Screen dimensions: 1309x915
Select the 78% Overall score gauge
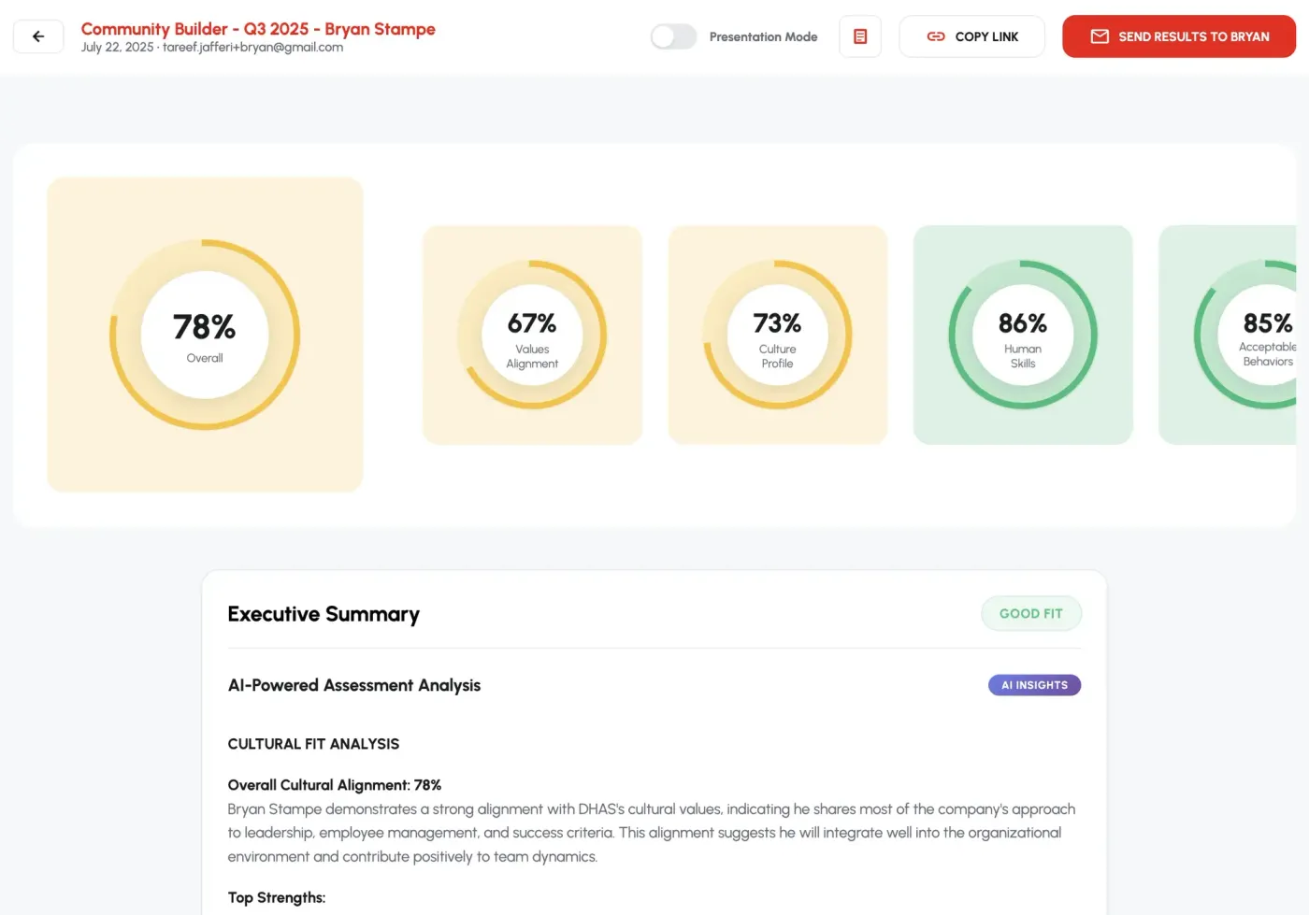(x=205, y=335)
